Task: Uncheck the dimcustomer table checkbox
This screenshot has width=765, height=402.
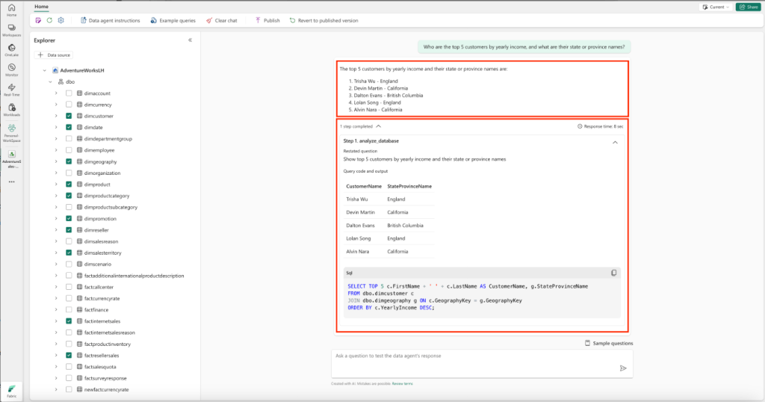Action: [x=69, y=116]
